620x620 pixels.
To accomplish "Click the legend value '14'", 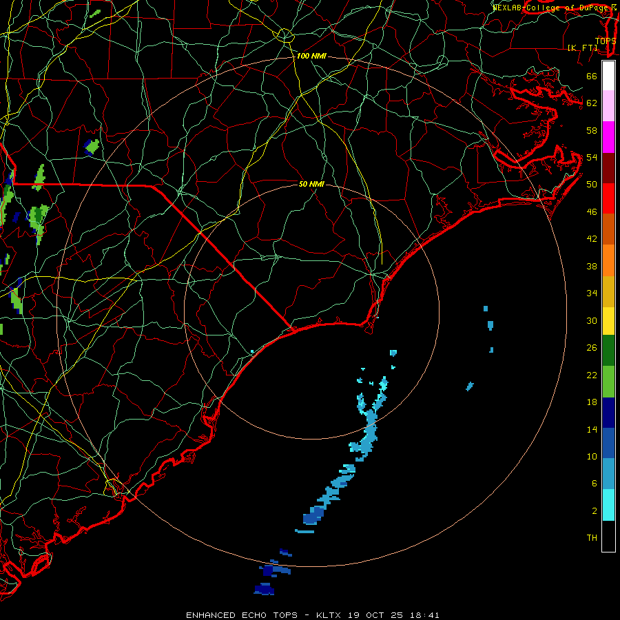I will (x=592, y=429).
